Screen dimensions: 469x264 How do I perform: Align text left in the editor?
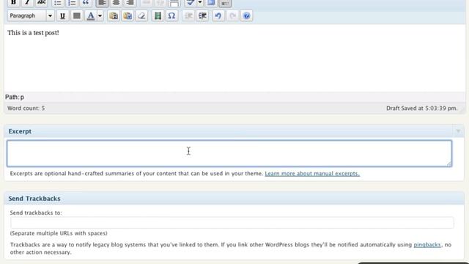pyautogui.click(x=103, y=3)
